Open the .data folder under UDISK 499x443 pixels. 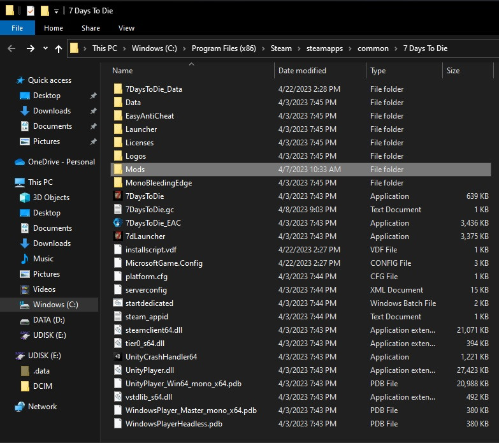(41, 371)
